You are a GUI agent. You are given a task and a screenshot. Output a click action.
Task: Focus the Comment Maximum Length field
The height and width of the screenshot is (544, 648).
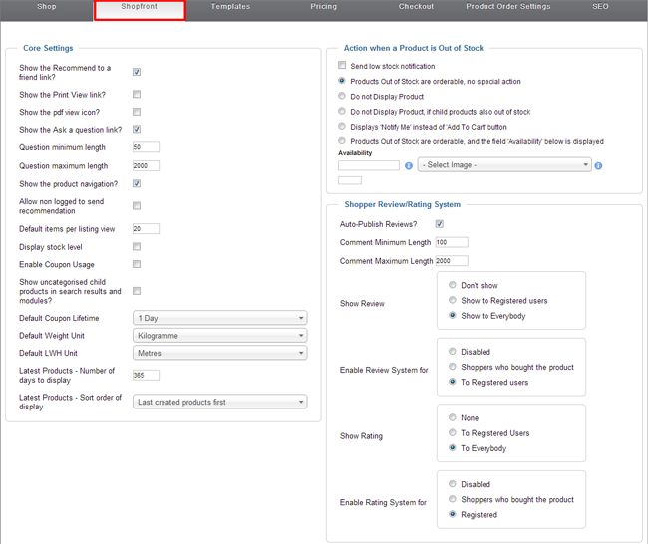[451, 261]
